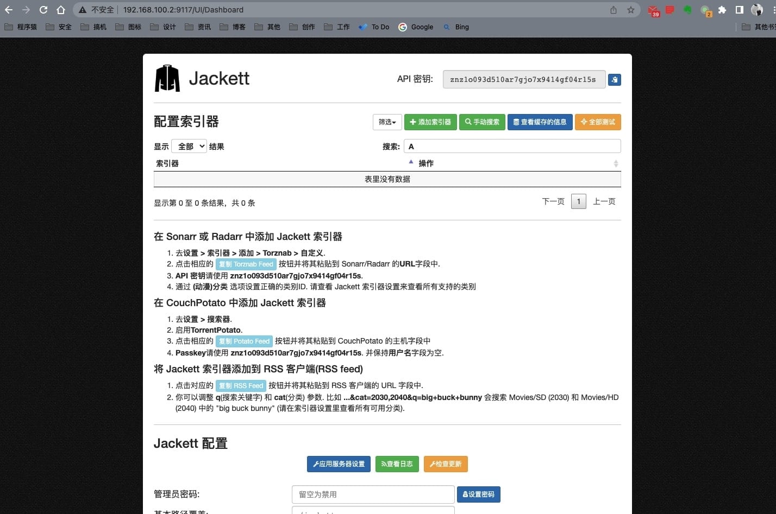Click the 配置索引器 heading

pos(186,122)
